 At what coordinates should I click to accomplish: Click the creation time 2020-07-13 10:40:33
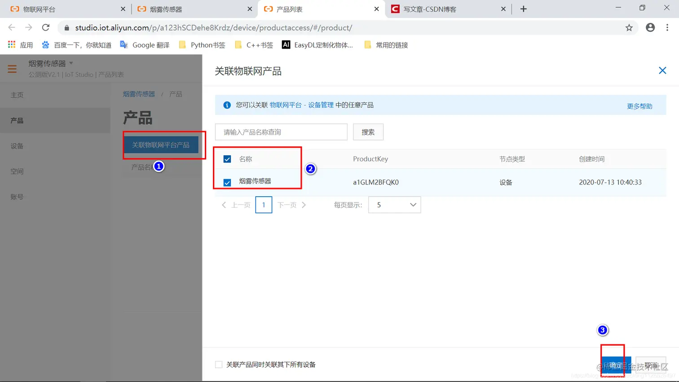coord(610,182)
